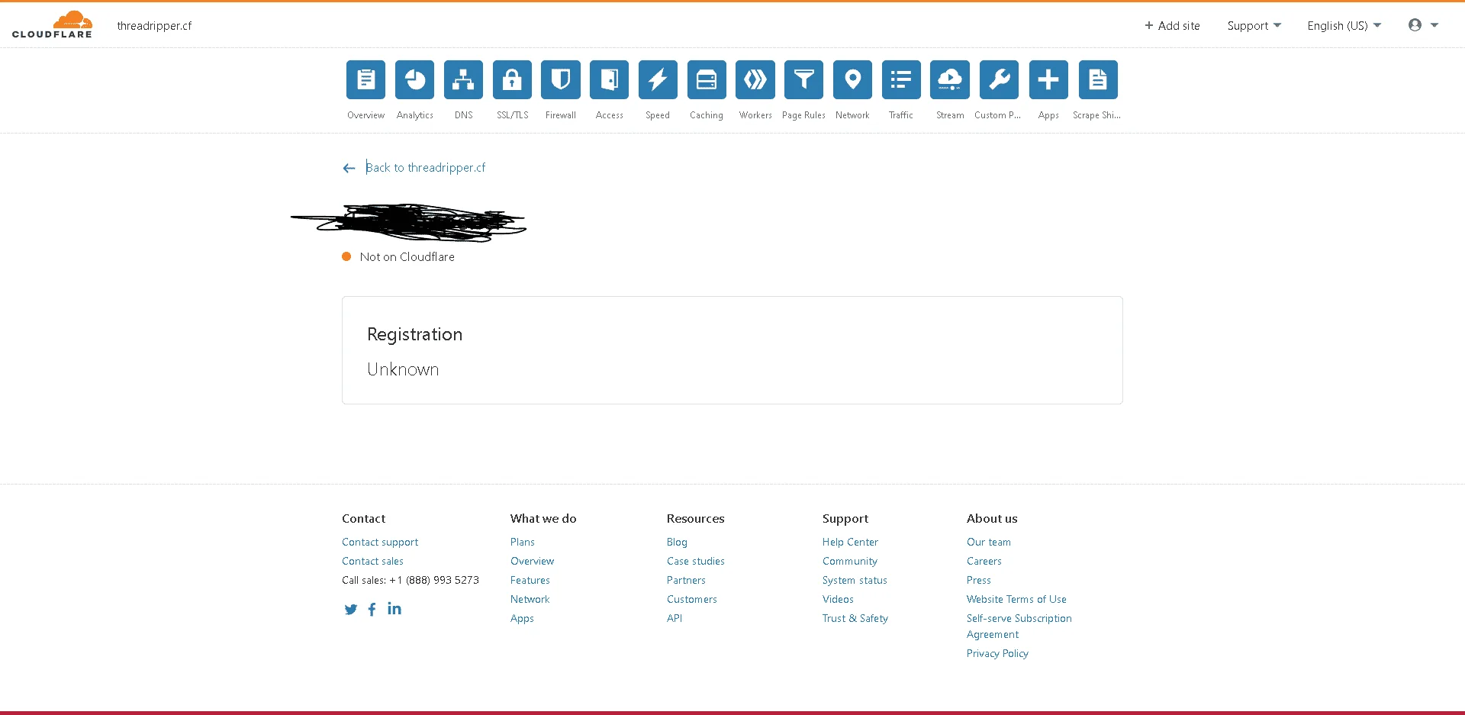
Task: Open the Traffic list icon
Action: click(x=901, y=79)
